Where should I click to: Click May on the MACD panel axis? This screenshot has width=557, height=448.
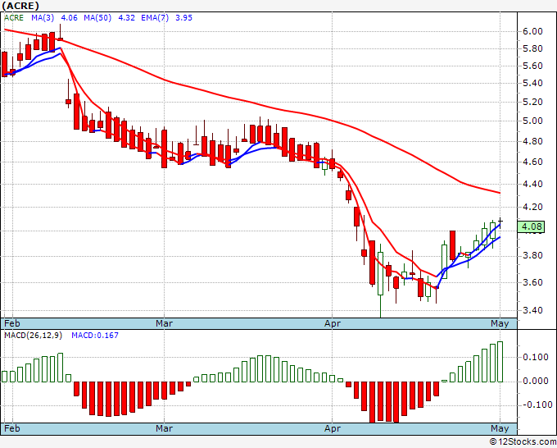(x=500, y=428)
